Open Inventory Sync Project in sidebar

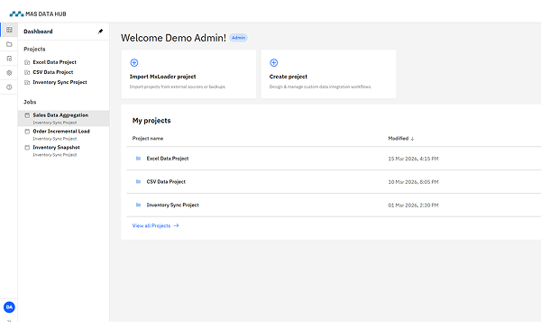click(x=60, y=82)
